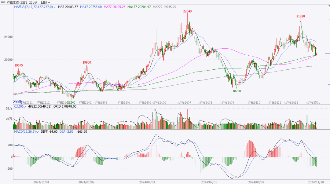Screen dimensions: 330x184
Task: Open the CJL(0) volume indicator dropdown
Action: (25, 107)
